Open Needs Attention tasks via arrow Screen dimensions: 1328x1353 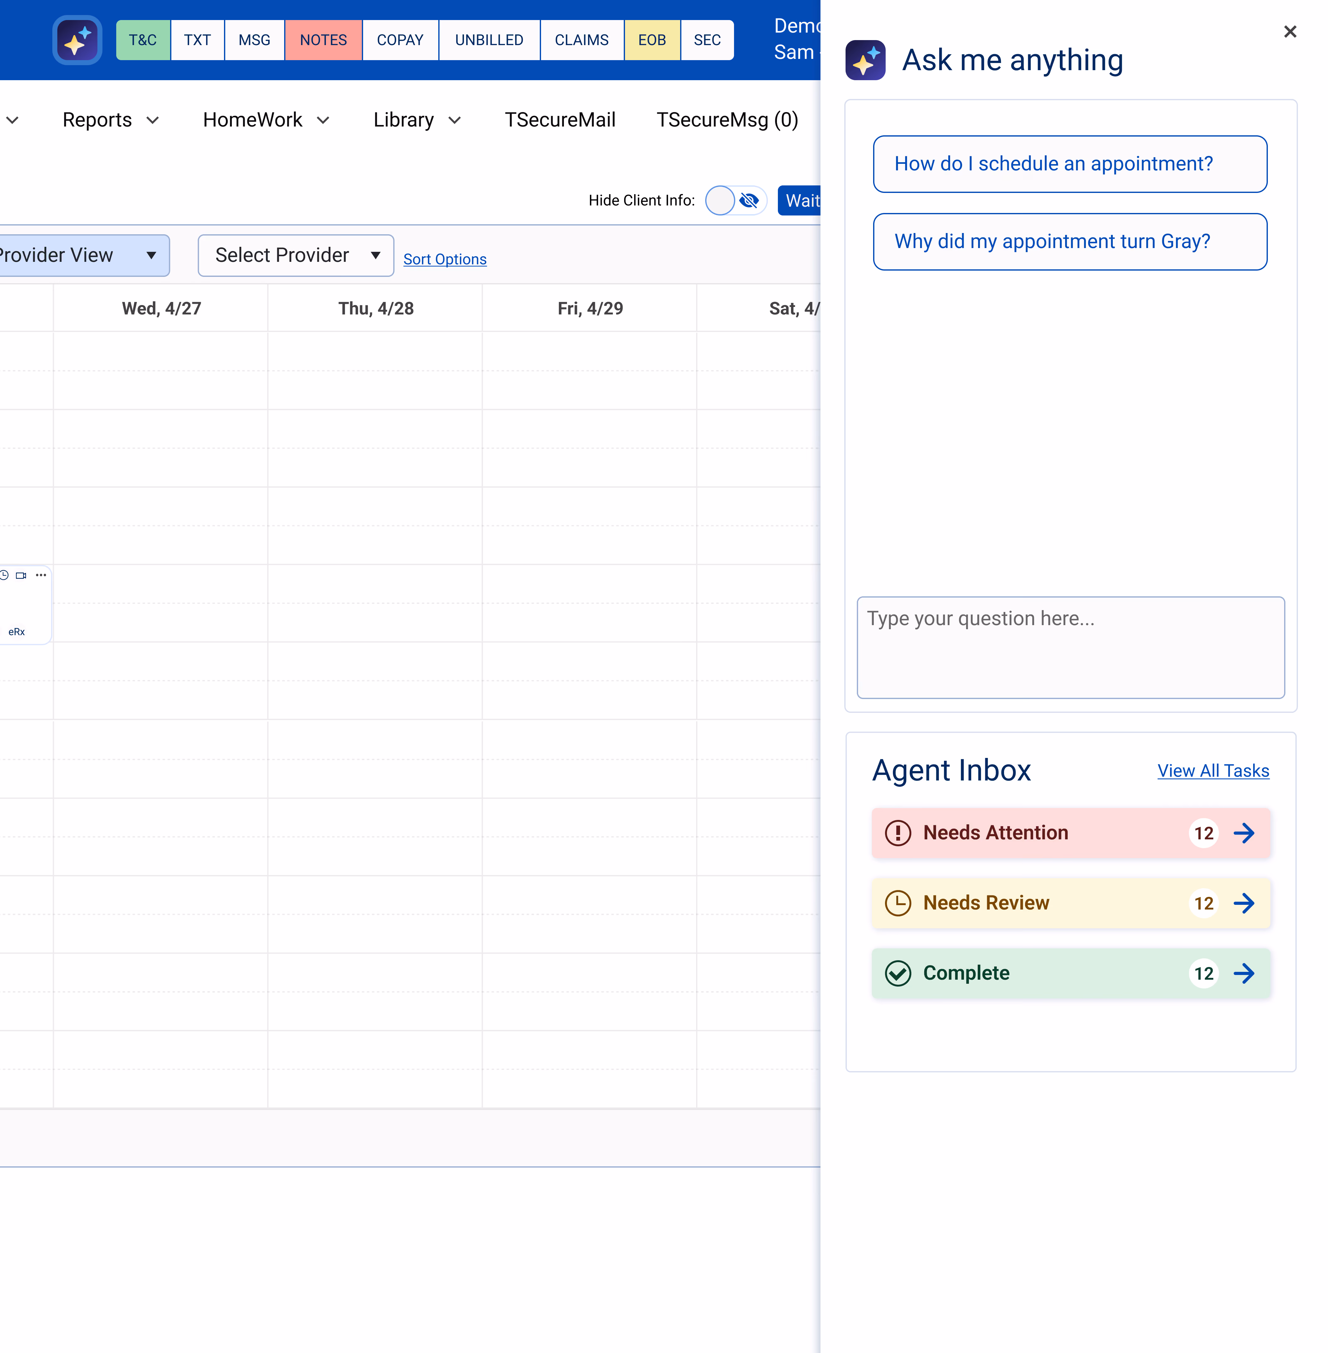1244,833
